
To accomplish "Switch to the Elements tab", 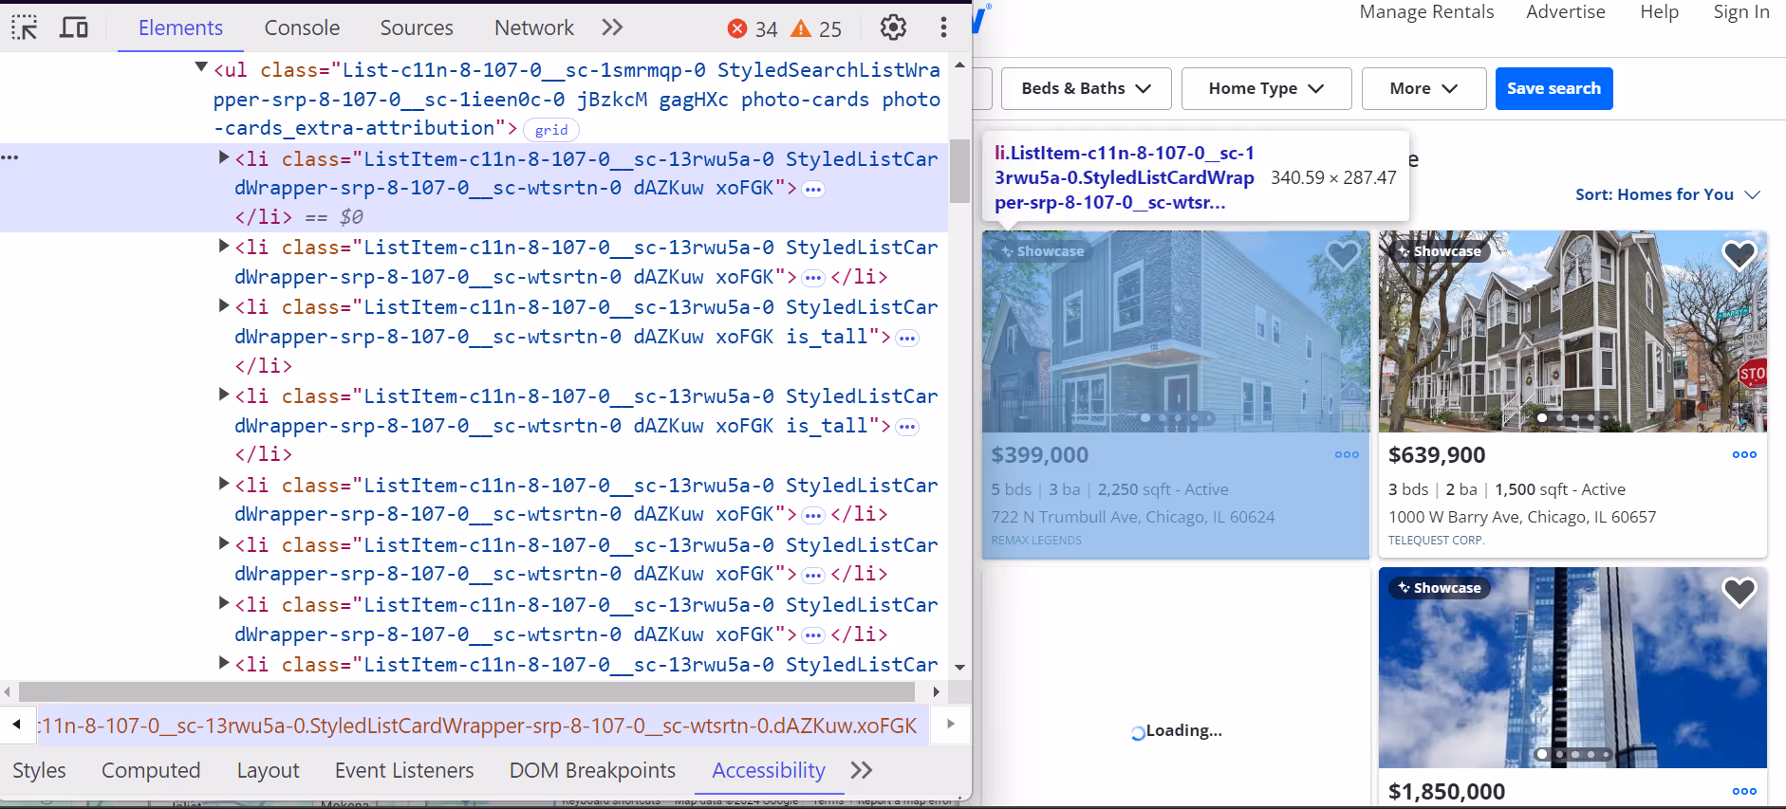I will point(180,28).
